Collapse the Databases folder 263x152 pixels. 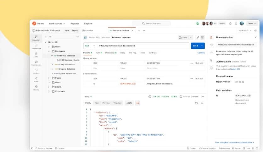(x=49, y=51)
